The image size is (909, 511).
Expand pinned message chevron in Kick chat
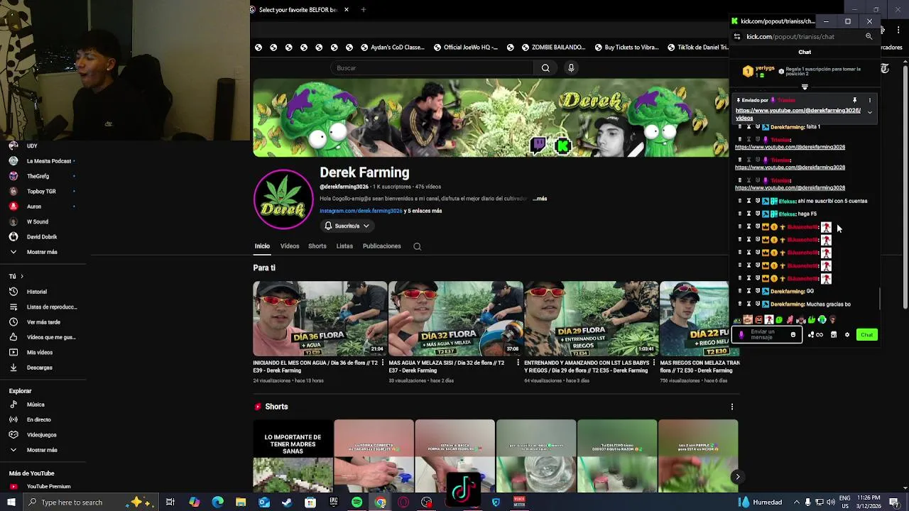pyautogui.click(x=869, y=113)
